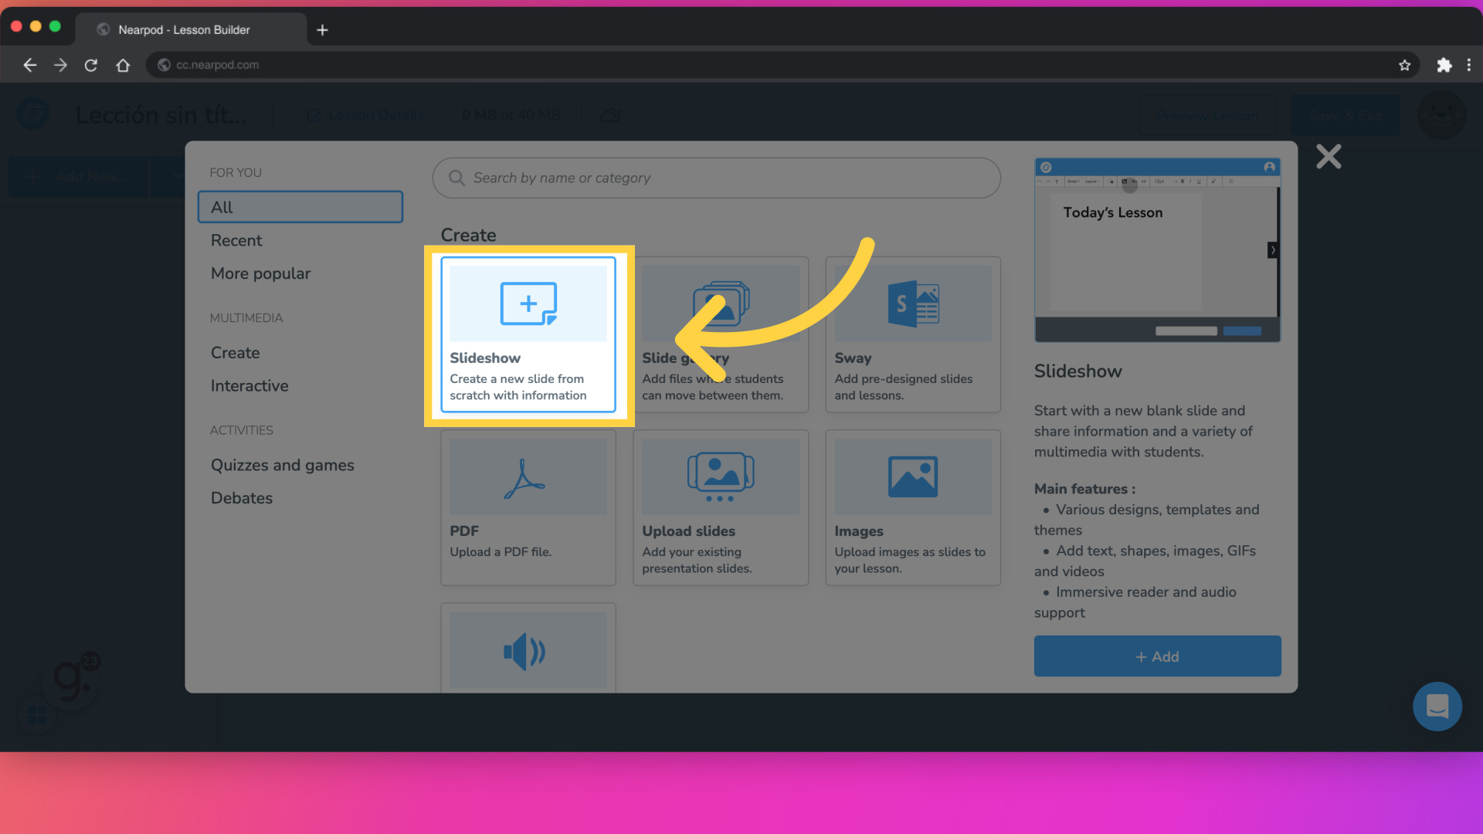This screenshot has height=834, width=1483.
Task: Filter by multimedia Create
Action: point(235,353)
